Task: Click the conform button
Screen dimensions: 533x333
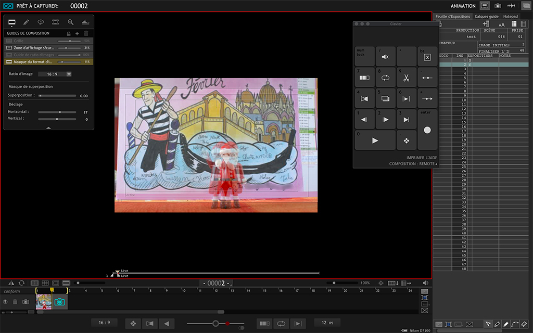Action: click(12, 291)
